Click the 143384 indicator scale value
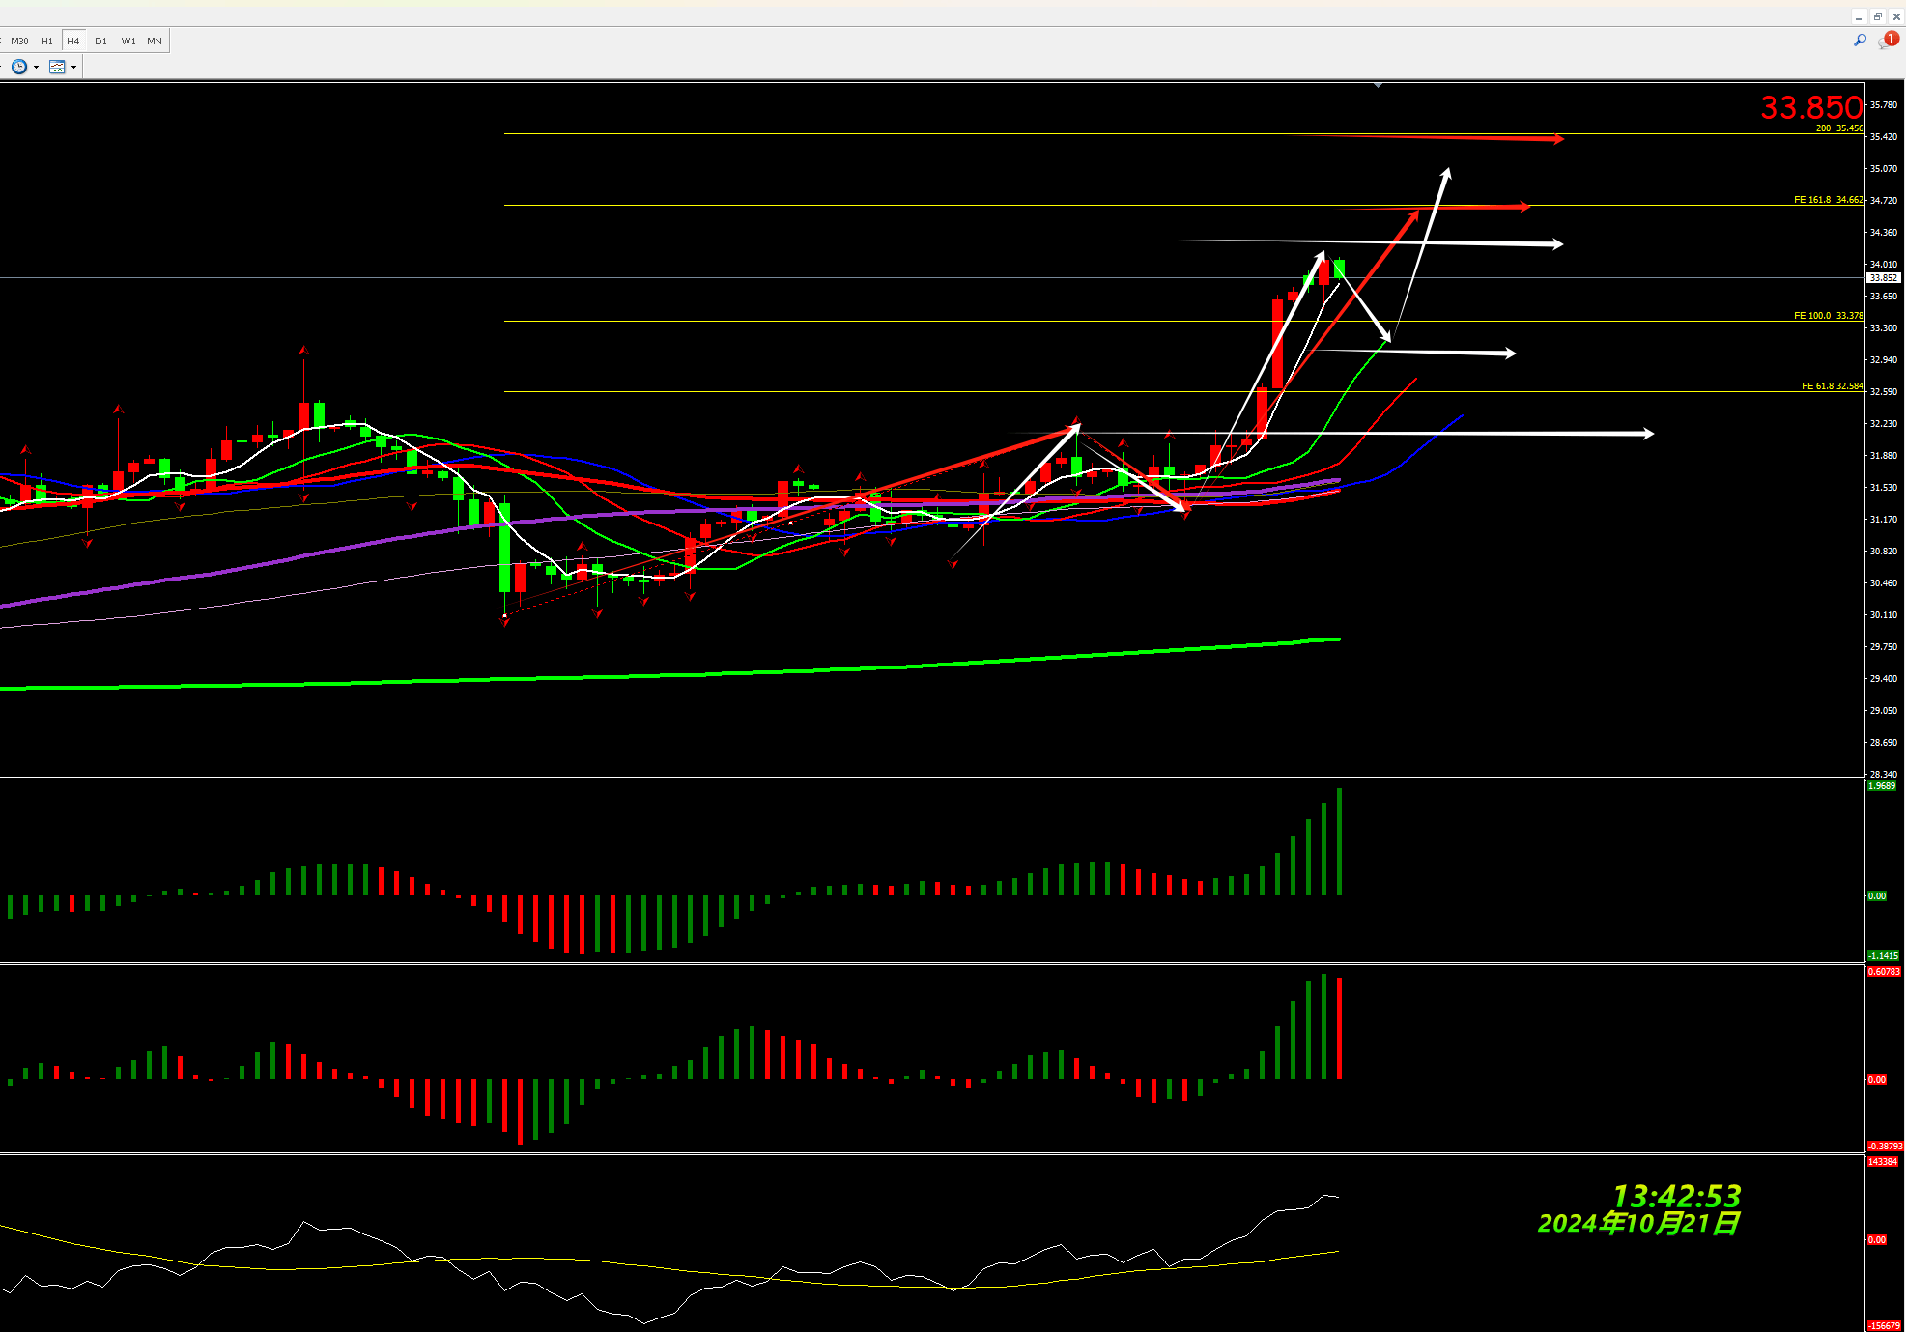The image size is (1906, 1332). coord(1883,1162)
